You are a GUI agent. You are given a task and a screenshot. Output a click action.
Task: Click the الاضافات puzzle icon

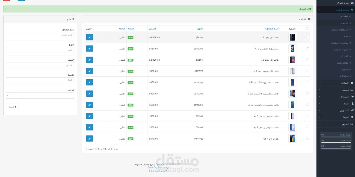tap(352, 83)
